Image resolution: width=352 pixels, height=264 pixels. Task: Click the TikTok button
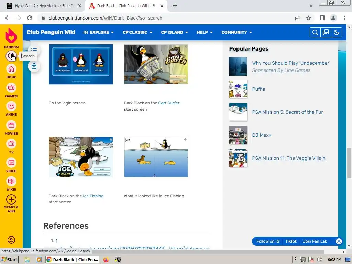[291, 241]
